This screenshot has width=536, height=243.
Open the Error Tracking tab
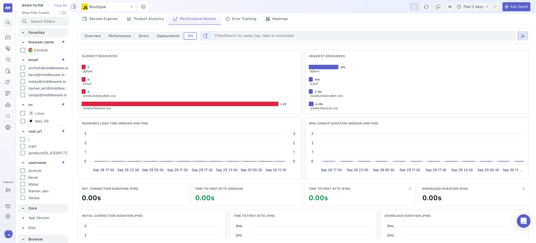point(241,19)
